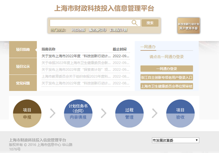Focus the search text input field
219x153 pixels.
coord(91,23)
